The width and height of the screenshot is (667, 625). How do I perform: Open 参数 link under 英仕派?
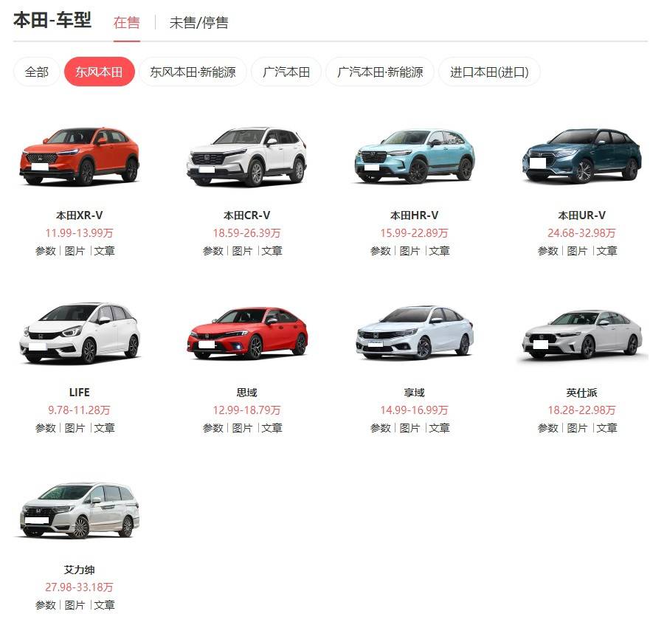click(548, 428)
